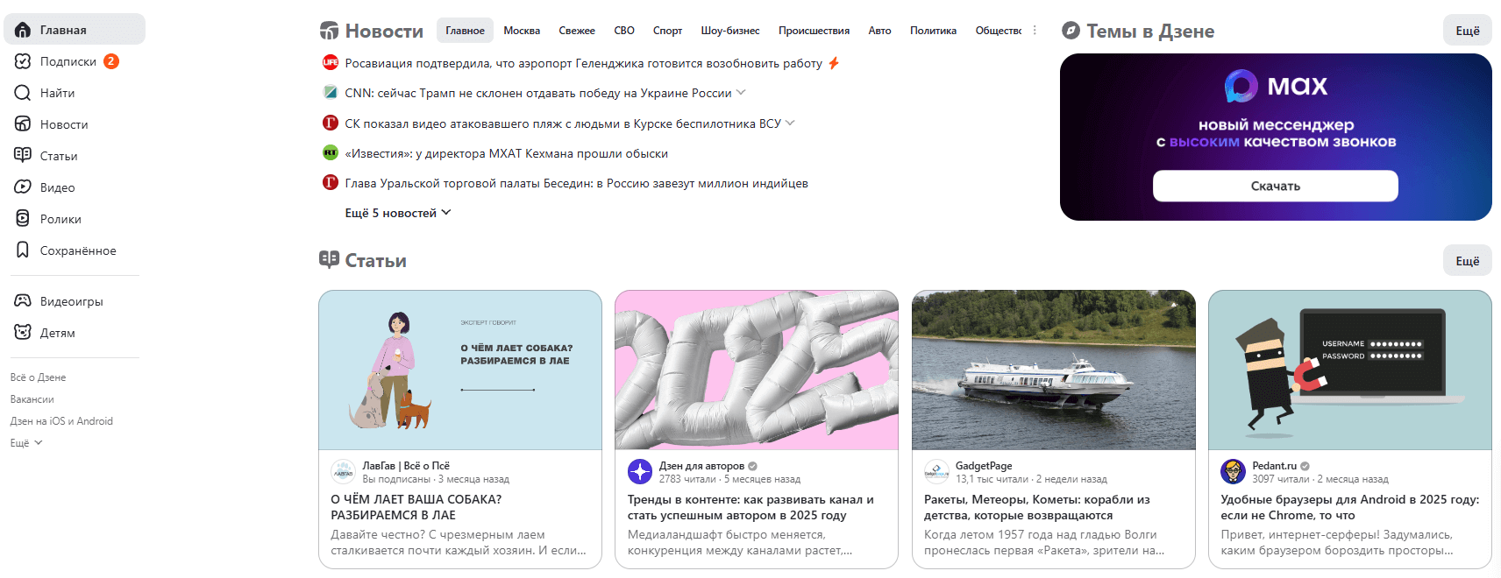The width and height of the screenshot is (1501, 578).
Task: Click the ЛавГав channel avatar
Action: tap(343, 471)
